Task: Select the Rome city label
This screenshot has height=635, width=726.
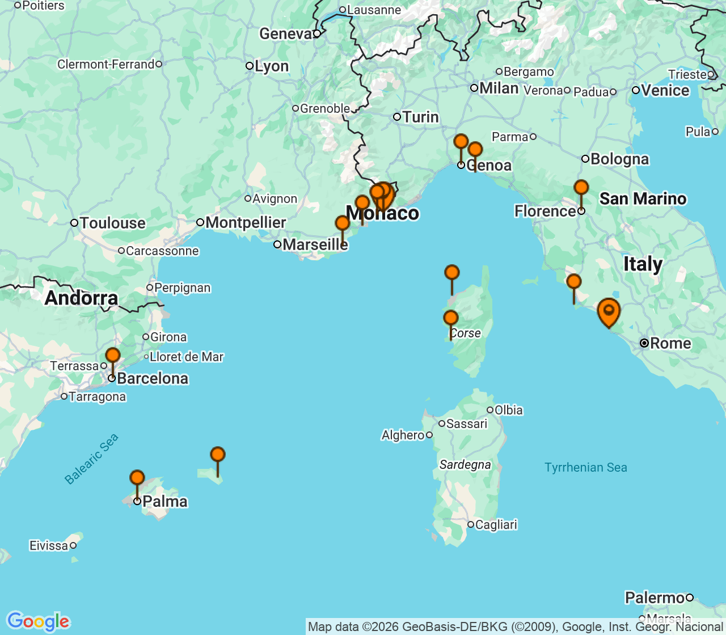Action: coord(670,343)
